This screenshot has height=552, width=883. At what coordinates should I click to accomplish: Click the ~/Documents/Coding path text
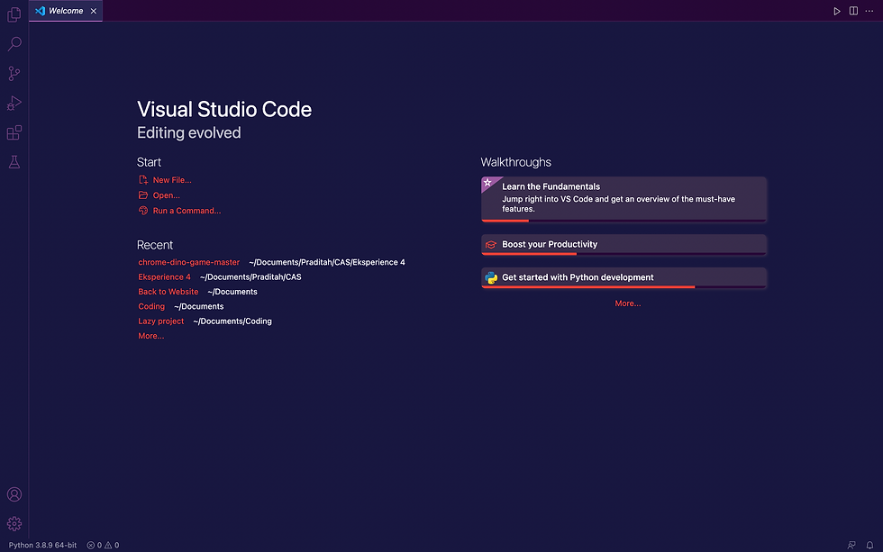point(232,321)
